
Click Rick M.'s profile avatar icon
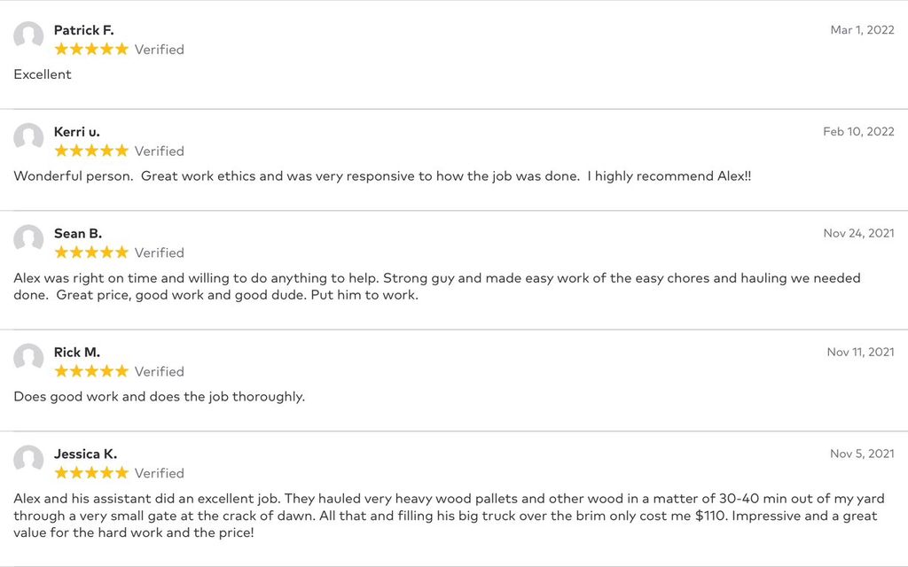(x=28, y=358)
